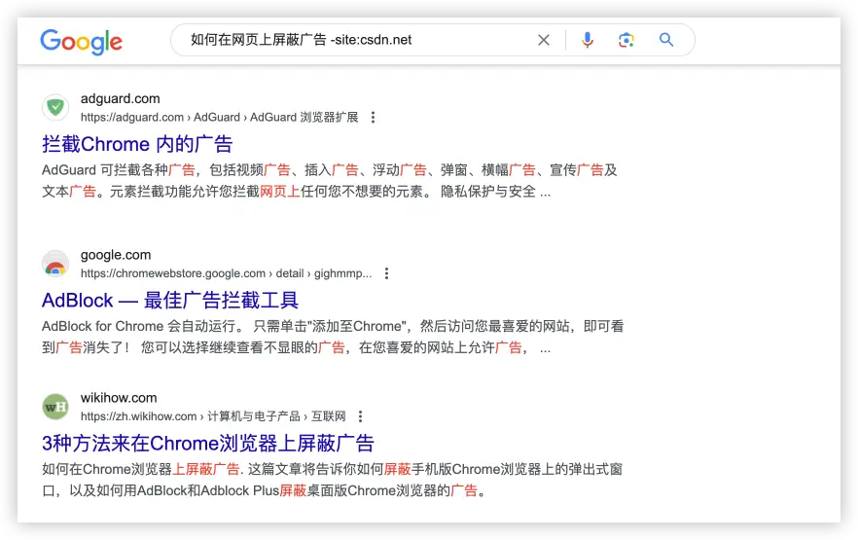
Task: Click the Chrome Web Store favicon
Action: click(55, 264)
